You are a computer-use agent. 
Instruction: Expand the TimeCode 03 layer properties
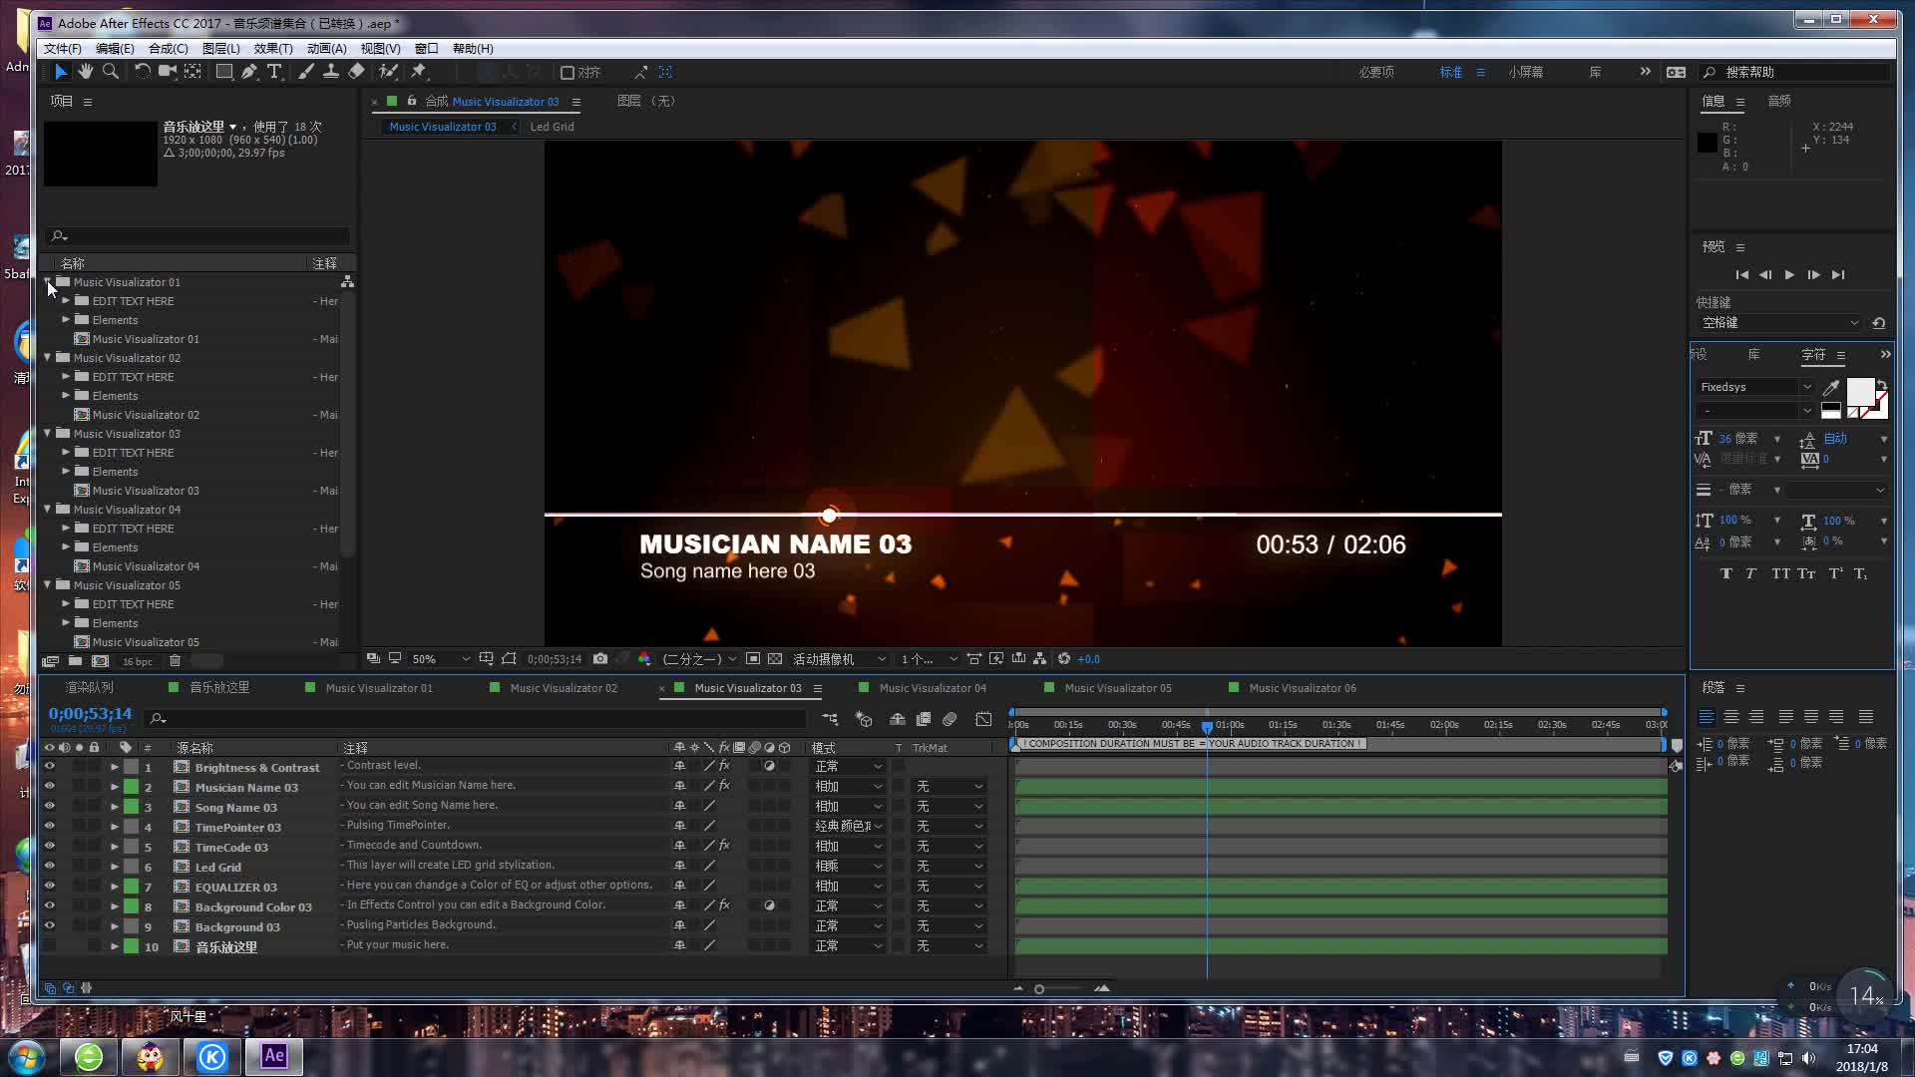tap(114, 847)
